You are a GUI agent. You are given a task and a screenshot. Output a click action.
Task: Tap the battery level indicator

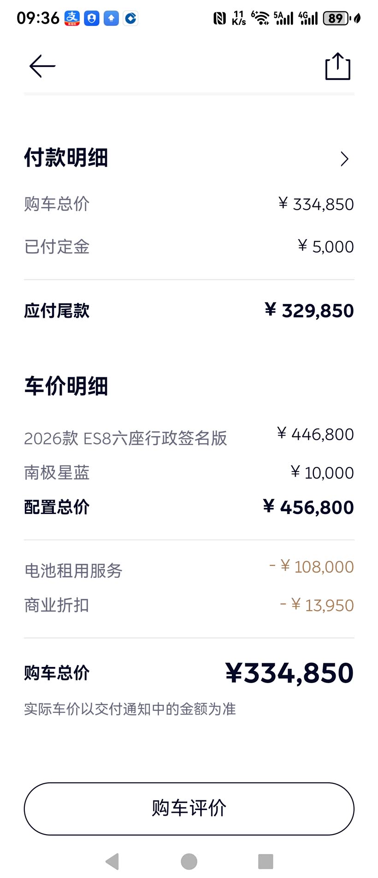click(336, 18)
